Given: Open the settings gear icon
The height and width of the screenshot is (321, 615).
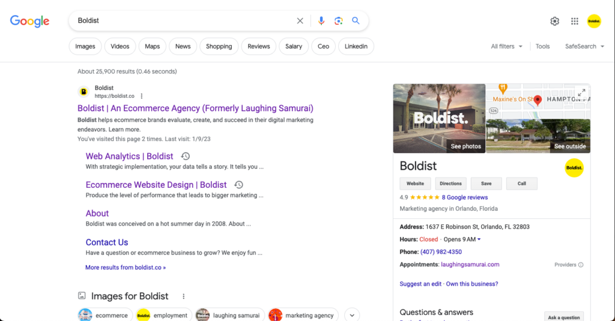Looking at the screenshot, I should (x=554, y=21).
